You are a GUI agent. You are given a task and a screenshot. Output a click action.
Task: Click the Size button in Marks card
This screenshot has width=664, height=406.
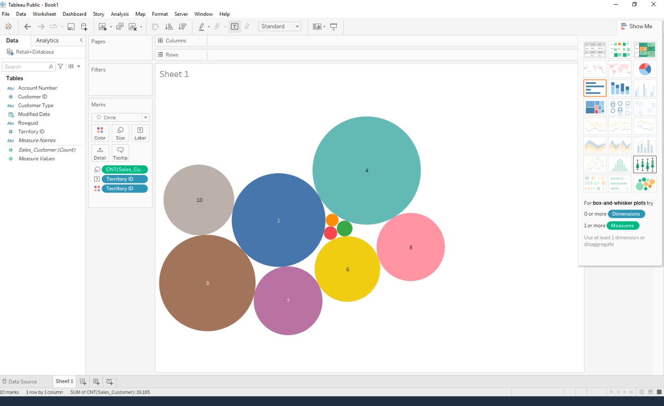coord(120,133)
